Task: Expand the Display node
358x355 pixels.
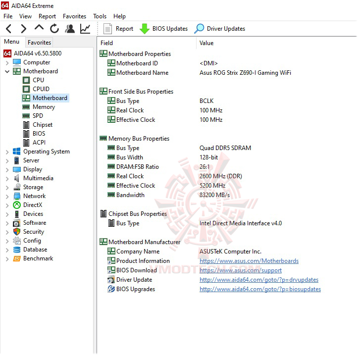Action: (7, 170)
